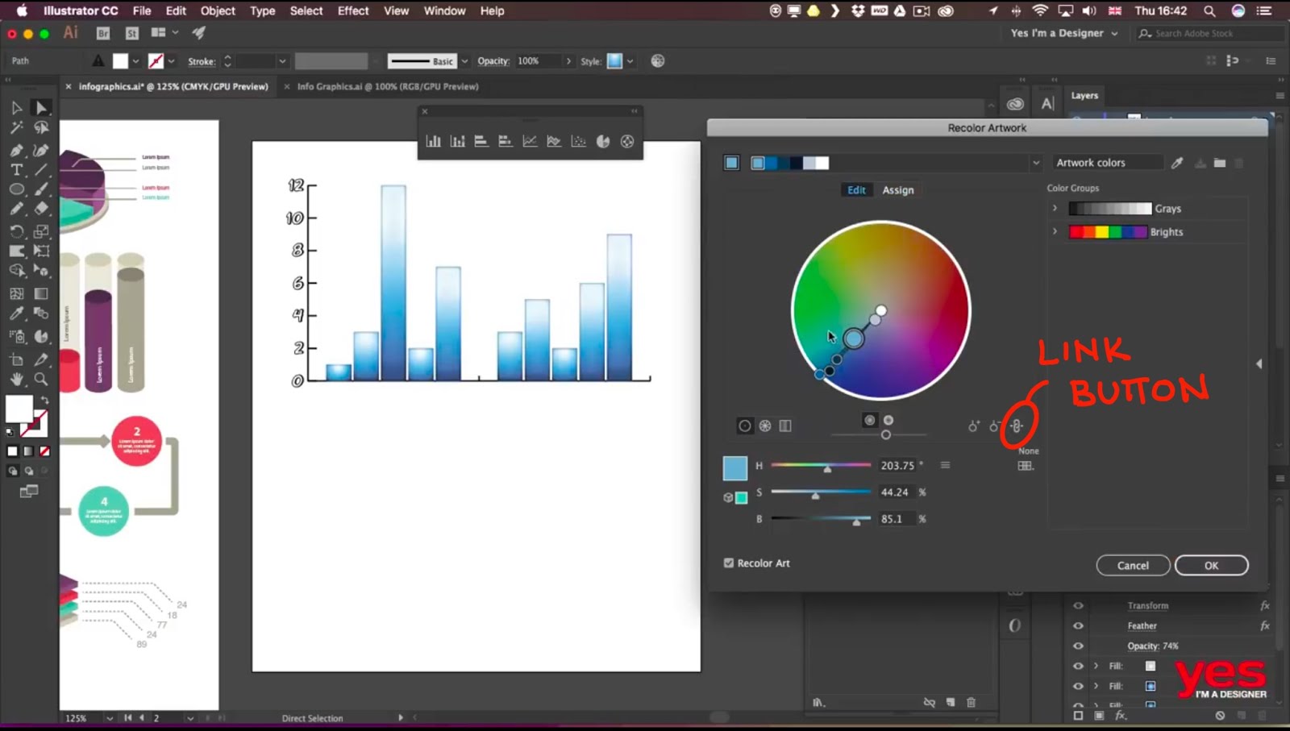Image resolution: width=1290 pixels, height=731 pixels.
Task: Select the Line Graph tool
Action: (530, 140)
